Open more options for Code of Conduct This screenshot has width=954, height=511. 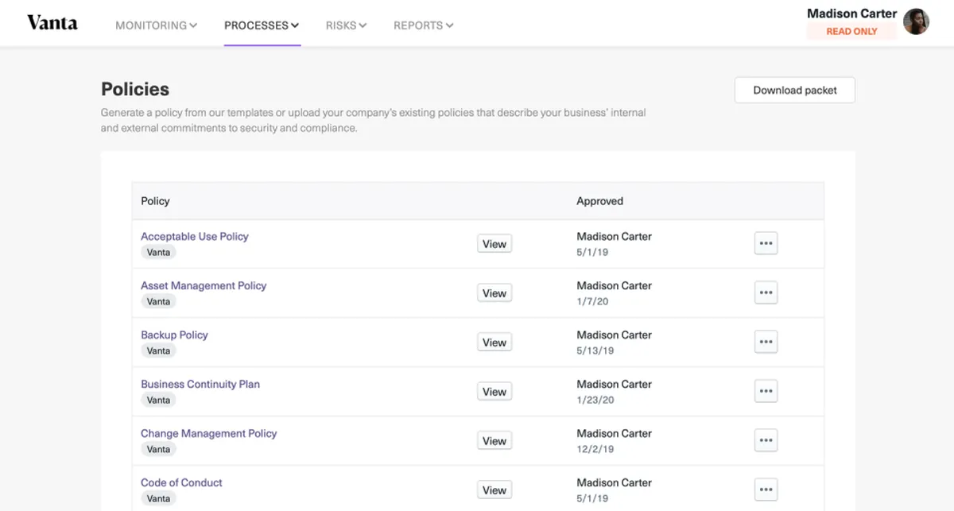click(766, 490)
